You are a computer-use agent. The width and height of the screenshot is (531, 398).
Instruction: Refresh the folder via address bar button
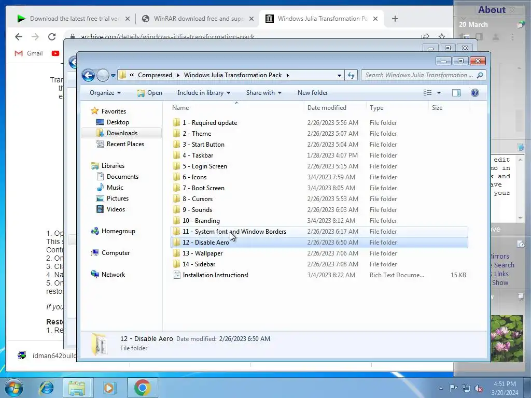click(351, 76)
